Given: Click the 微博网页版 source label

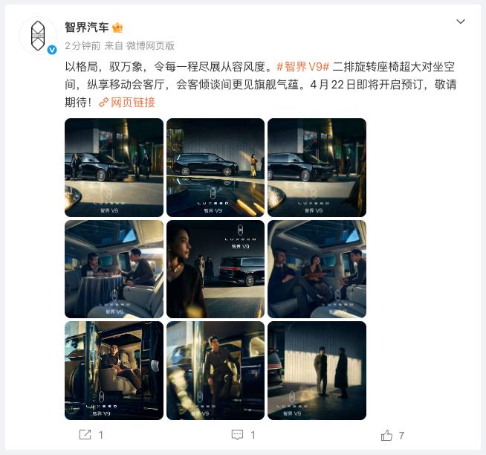Looking at the screenshot, I should pos(150,46).
